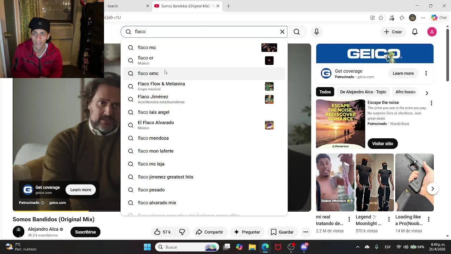451x254 pixels.
Task: Close the 'Somos Bandidos' browser tab
Action: point(218,6)
